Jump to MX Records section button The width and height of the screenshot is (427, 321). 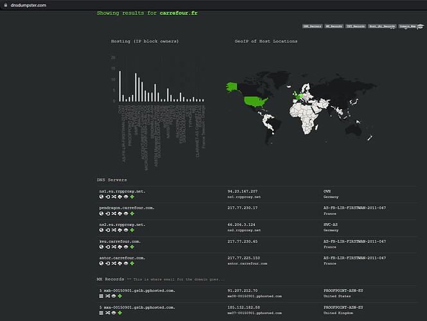tap(334, 26)
